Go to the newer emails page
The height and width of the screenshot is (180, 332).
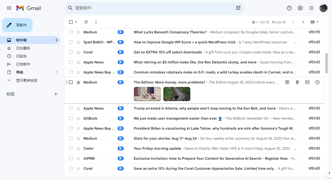293,22
